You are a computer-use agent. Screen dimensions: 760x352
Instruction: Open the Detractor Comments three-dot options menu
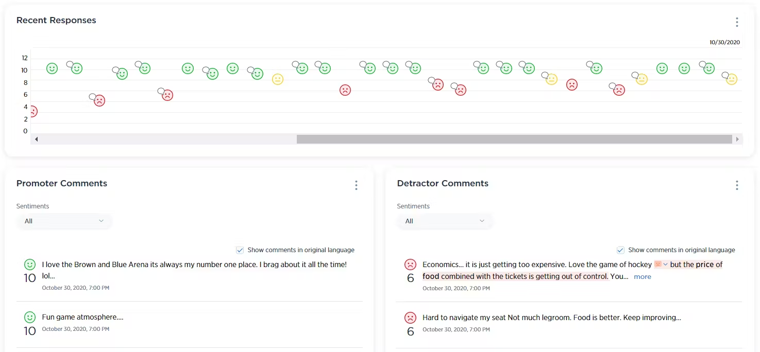737,185
